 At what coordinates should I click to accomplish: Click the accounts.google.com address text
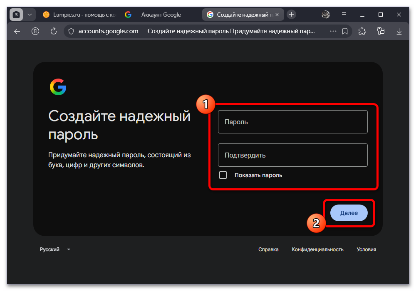pos(108,31)
